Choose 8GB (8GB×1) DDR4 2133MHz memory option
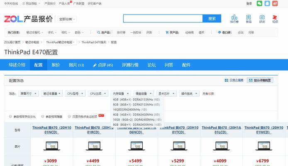 pos(136,105)
